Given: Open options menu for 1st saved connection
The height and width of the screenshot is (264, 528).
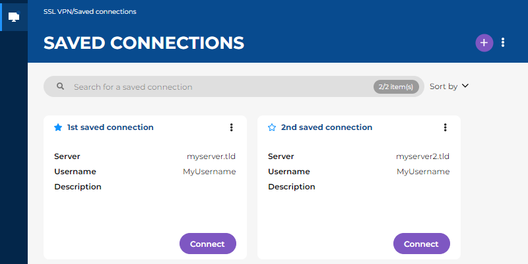Looking at the screenshot, I should pyautogui.click(x=231, y=127).
